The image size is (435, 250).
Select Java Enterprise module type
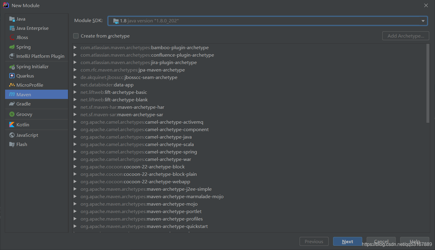[36, 28]
